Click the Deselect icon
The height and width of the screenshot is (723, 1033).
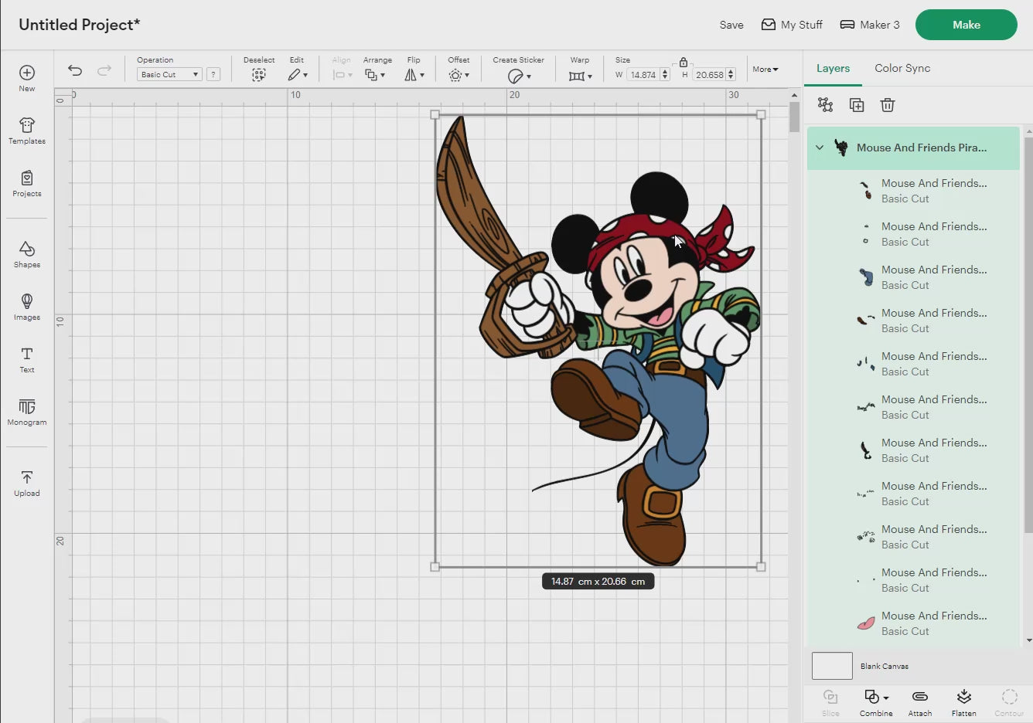tap(259, 75)
